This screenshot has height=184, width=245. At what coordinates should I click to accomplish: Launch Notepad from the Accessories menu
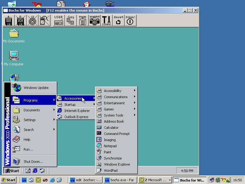[x=110, y=146]
